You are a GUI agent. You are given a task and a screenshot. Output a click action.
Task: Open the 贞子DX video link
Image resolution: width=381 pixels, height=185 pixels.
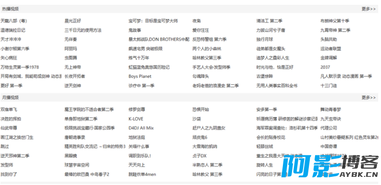click(200, 156)
